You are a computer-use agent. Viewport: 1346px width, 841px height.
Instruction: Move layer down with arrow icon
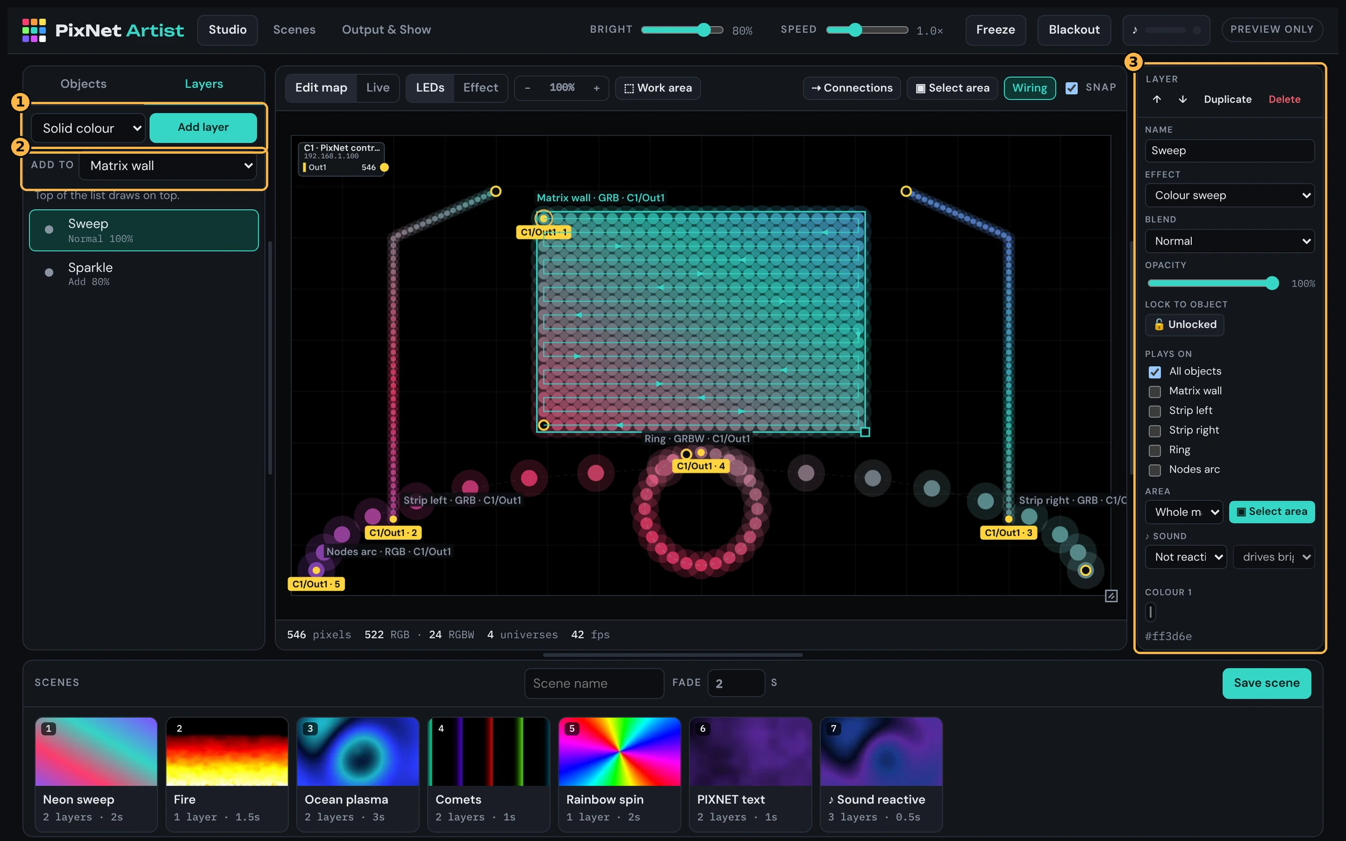coord(1183,99)
